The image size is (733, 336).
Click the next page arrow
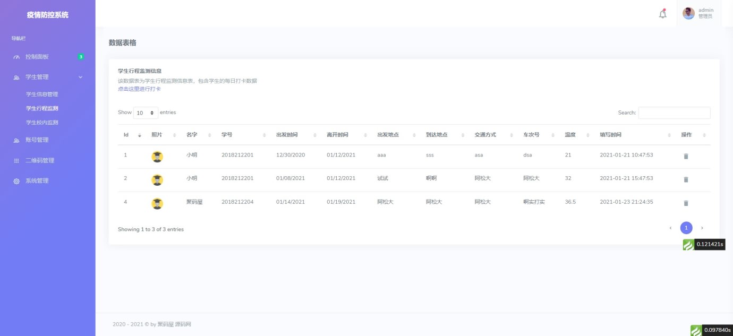click(x=702, y=228)
